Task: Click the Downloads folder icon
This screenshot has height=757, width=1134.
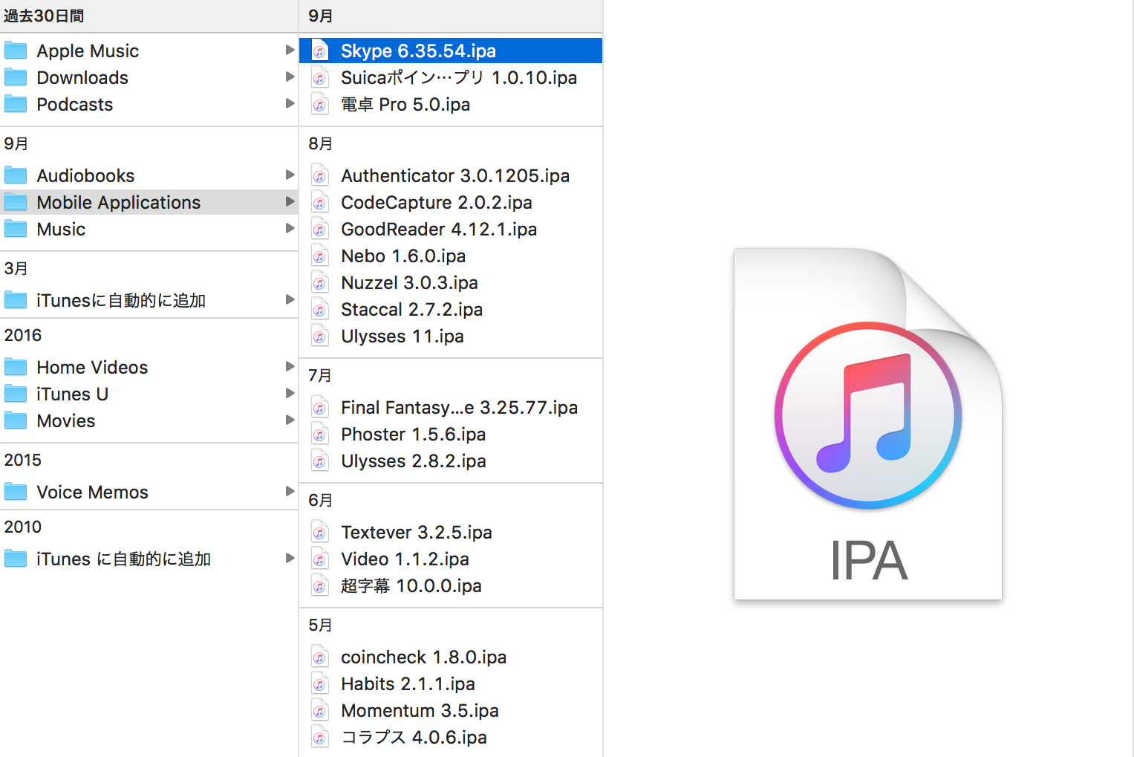Action: 16,77
